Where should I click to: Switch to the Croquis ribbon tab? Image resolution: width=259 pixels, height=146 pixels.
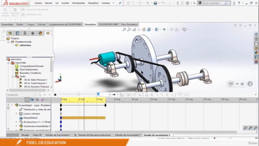(x=31, y=24)
